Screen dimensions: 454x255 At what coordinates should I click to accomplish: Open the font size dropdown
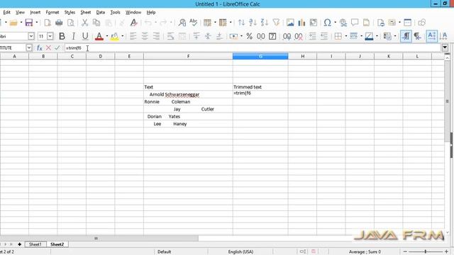pyautogui.click(x=50, y=36)
